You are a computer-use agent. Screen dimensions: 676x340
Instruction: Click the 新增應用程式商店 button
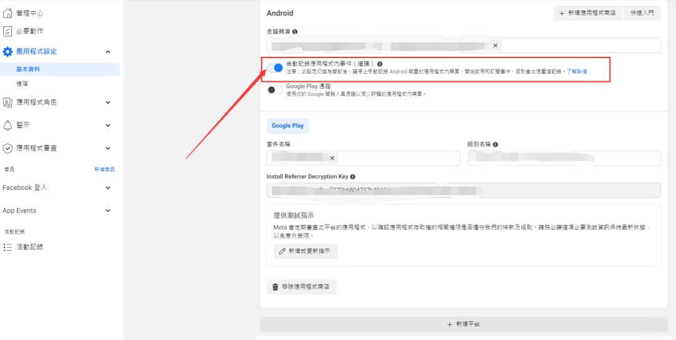(x=588, y=13)
